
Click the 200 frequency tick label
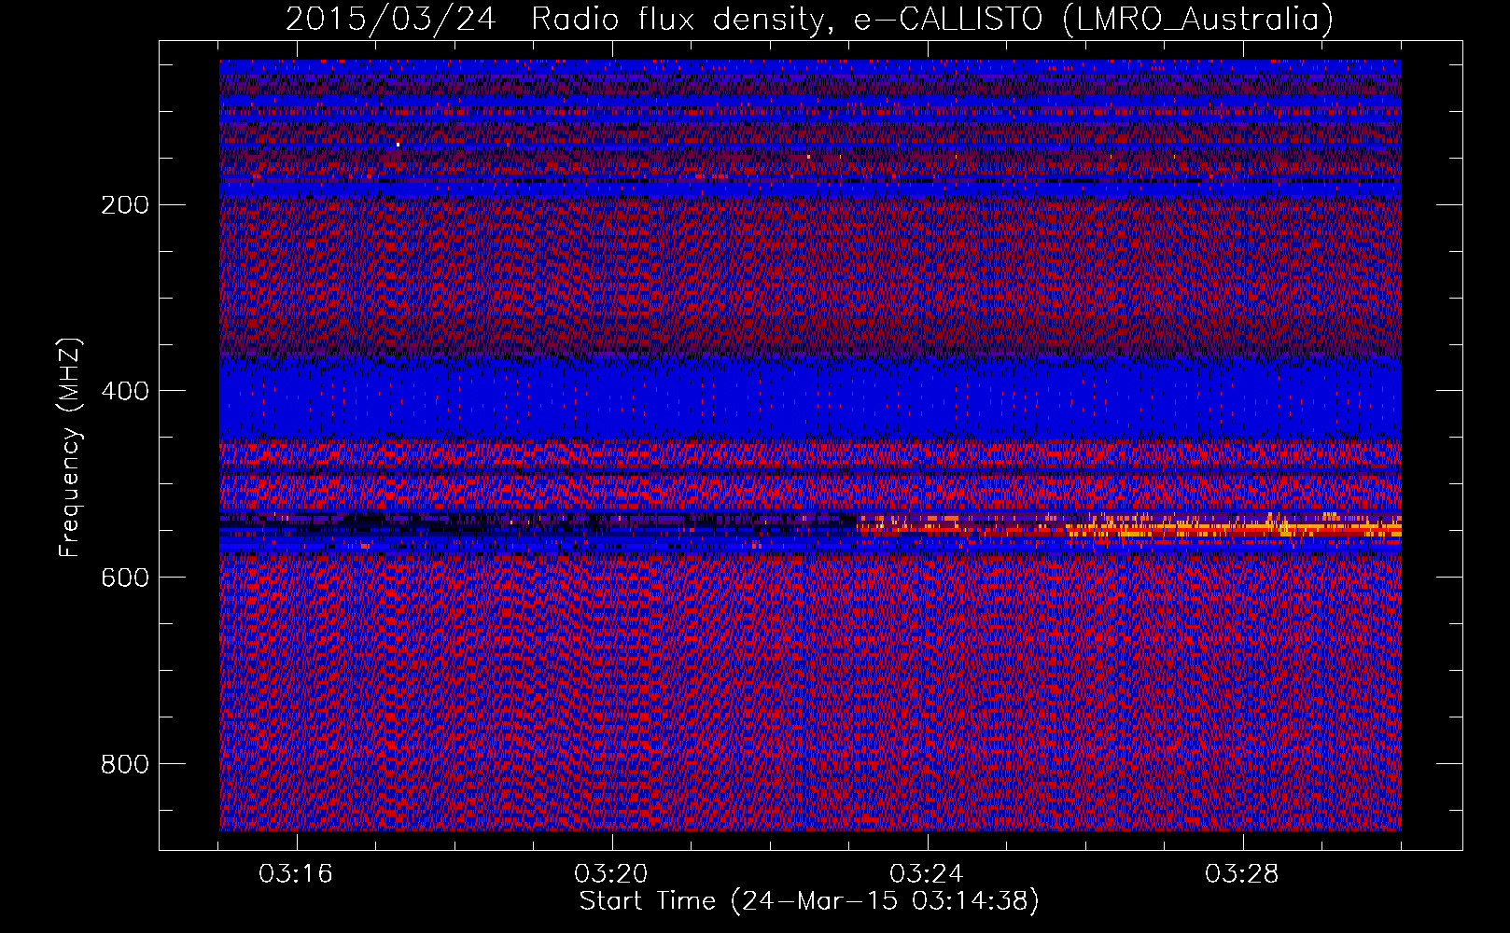[x=123, y=204]
